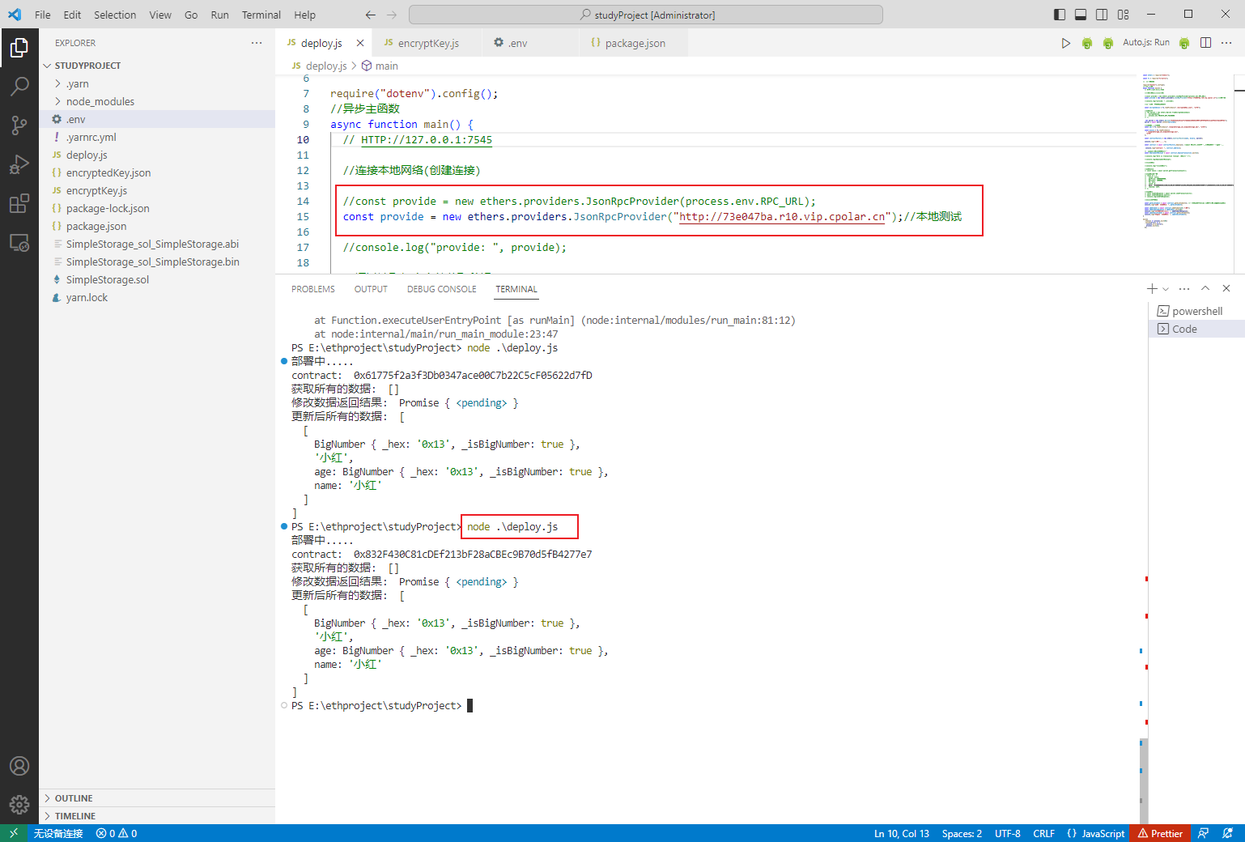Open .env file in explorer tree
1245x842 pixels.
75,119
